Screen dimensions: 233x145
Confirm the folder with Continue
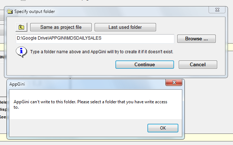click(x=145, y=64)
